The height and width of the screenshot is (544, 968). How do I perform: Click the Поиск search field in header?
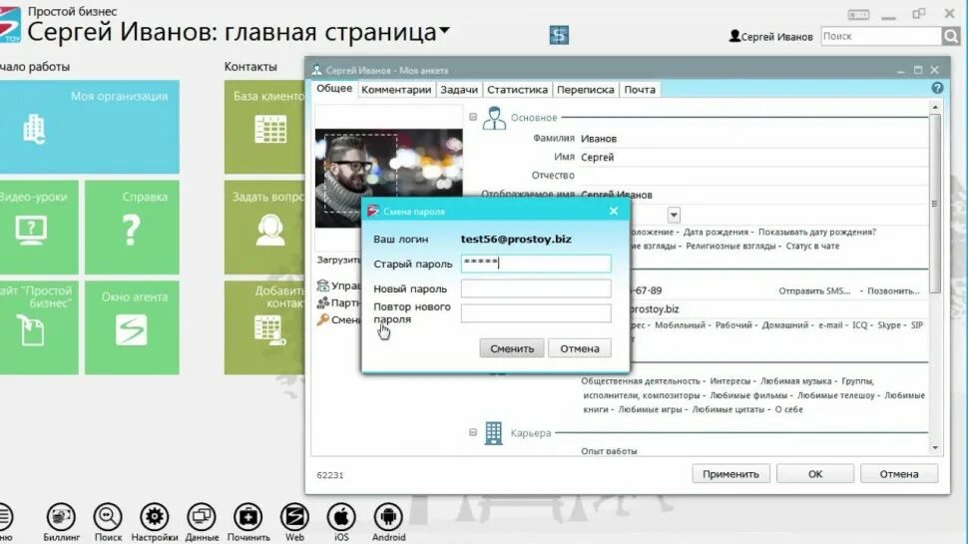click(x=881, y=36)
